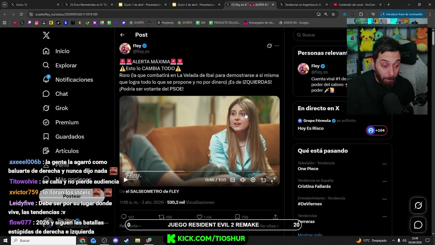Open the PRODUCTO SELLAD... bookmark
The image size is (435, 245).
click(x=224, y=23)
